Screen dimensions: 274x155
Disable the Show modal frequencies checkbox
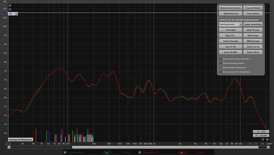[221, 68]
